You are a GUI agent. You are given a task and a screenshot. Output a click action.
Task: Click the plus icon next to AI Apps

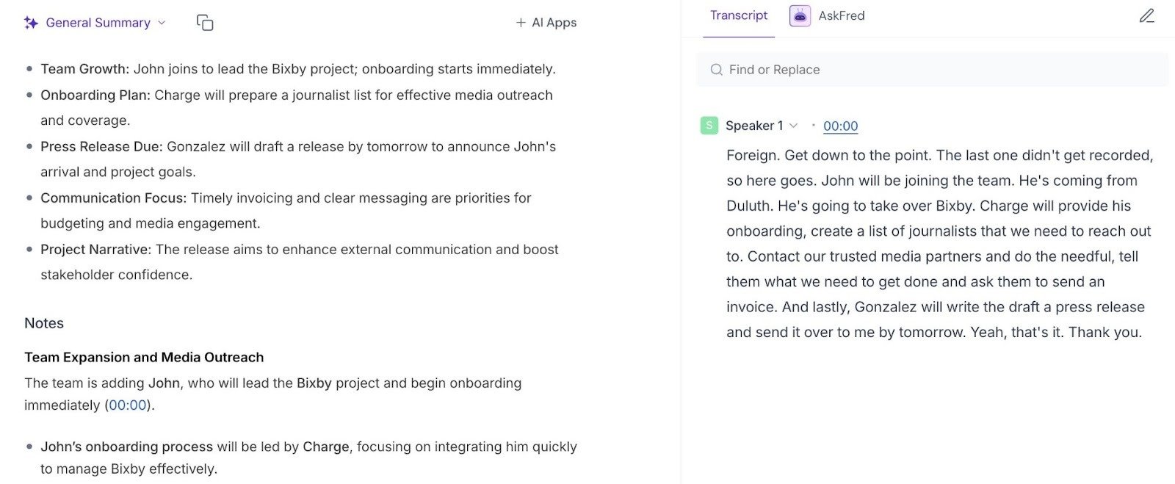(x=521, y=23)
